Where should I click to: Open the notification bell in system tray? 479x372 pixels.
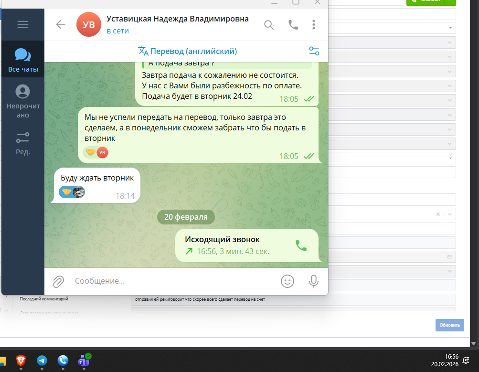point(466,361)
